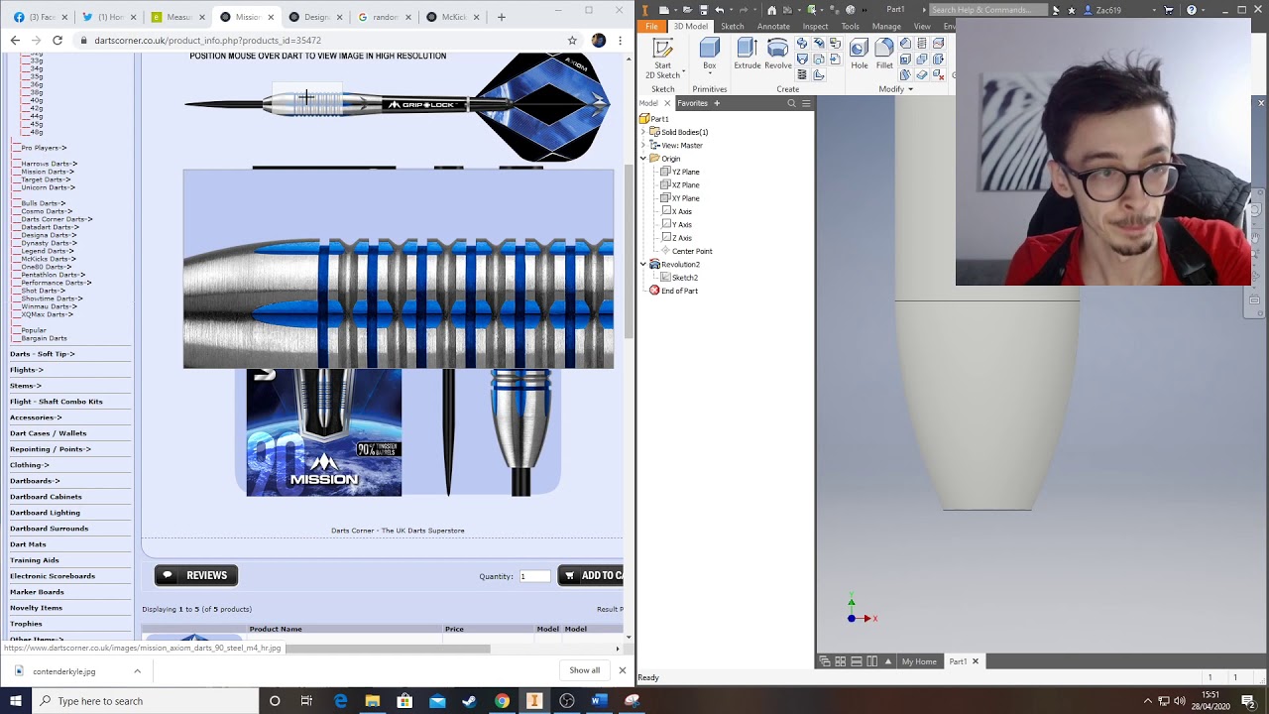The image size is (1269, 714).
Task: Open contenderkyle.jpg download options chevron
Action: [137, 671]
